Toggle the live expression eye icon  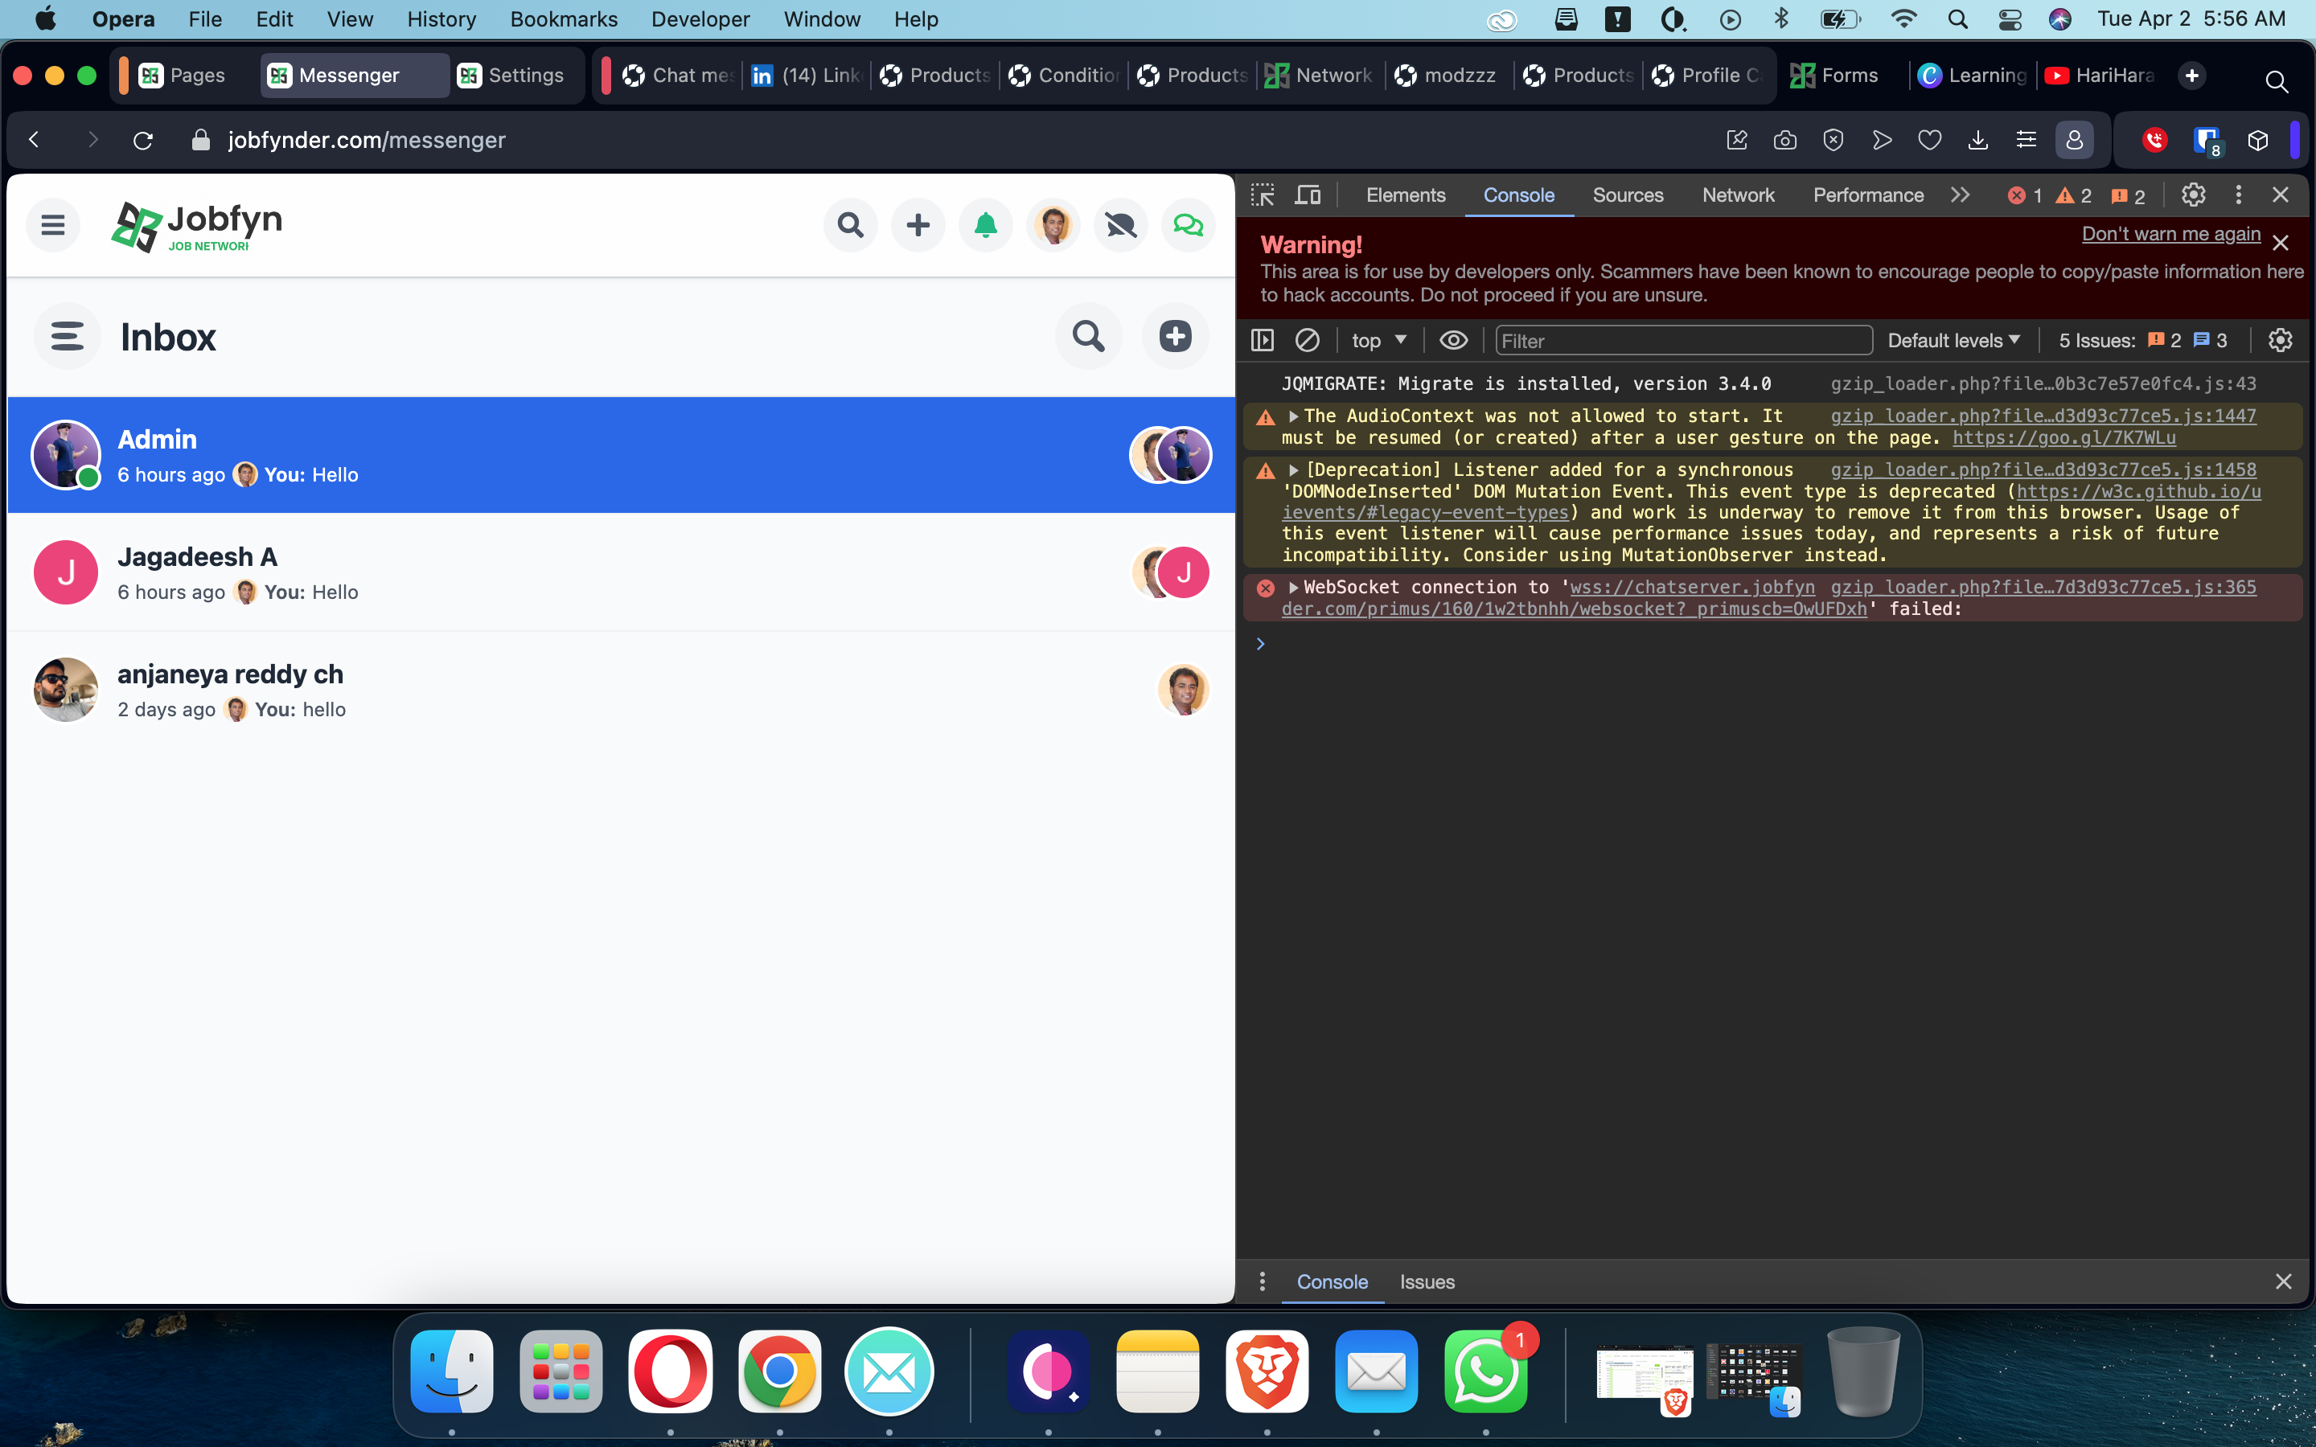point(1453,341)
